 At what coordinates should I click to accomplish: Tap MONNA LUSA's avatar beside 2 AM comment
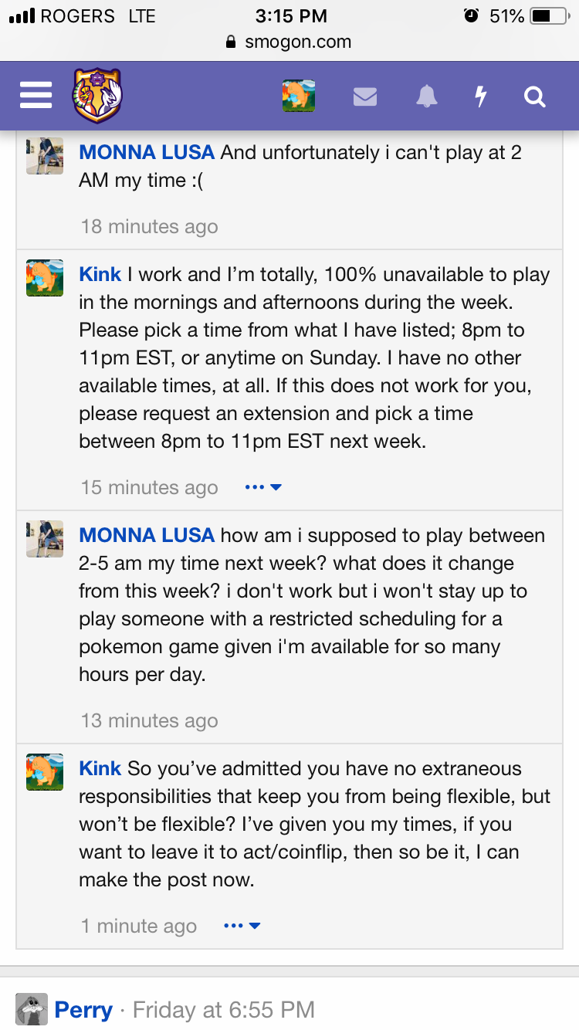point(45,156)
